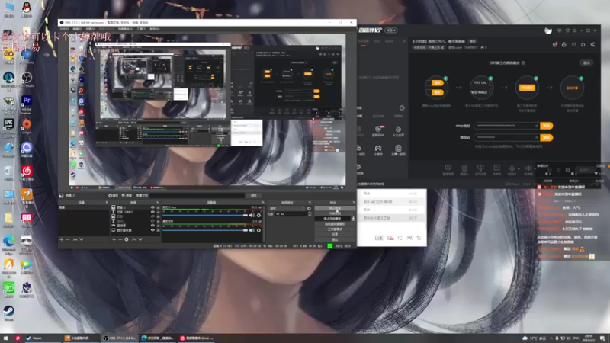
Task: Click the speaker icon in companion bottom toolbar
Action: pyautogui.click(x=528, y=168)
